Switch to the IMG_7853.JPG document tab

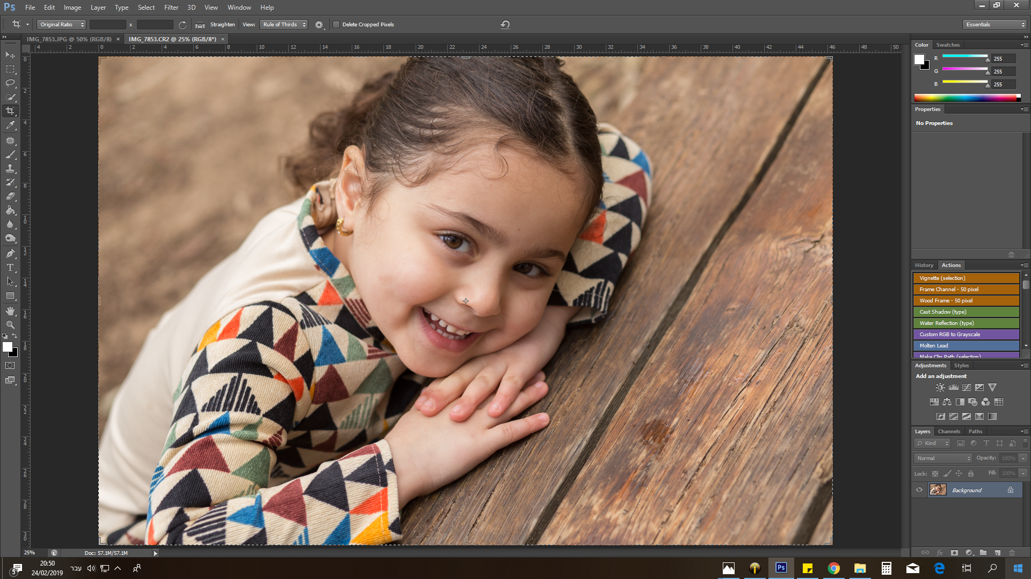click(70, 39)
